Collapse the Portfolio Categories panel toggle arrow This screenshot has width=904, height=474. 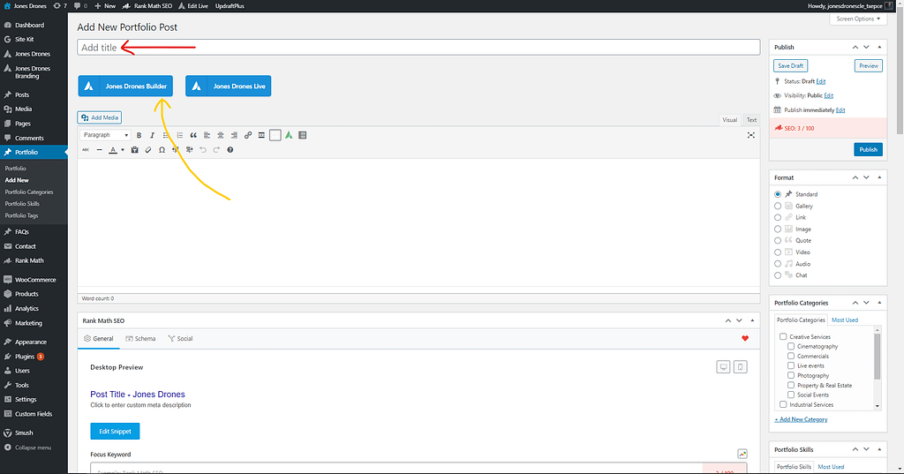(x=879, y=303)
